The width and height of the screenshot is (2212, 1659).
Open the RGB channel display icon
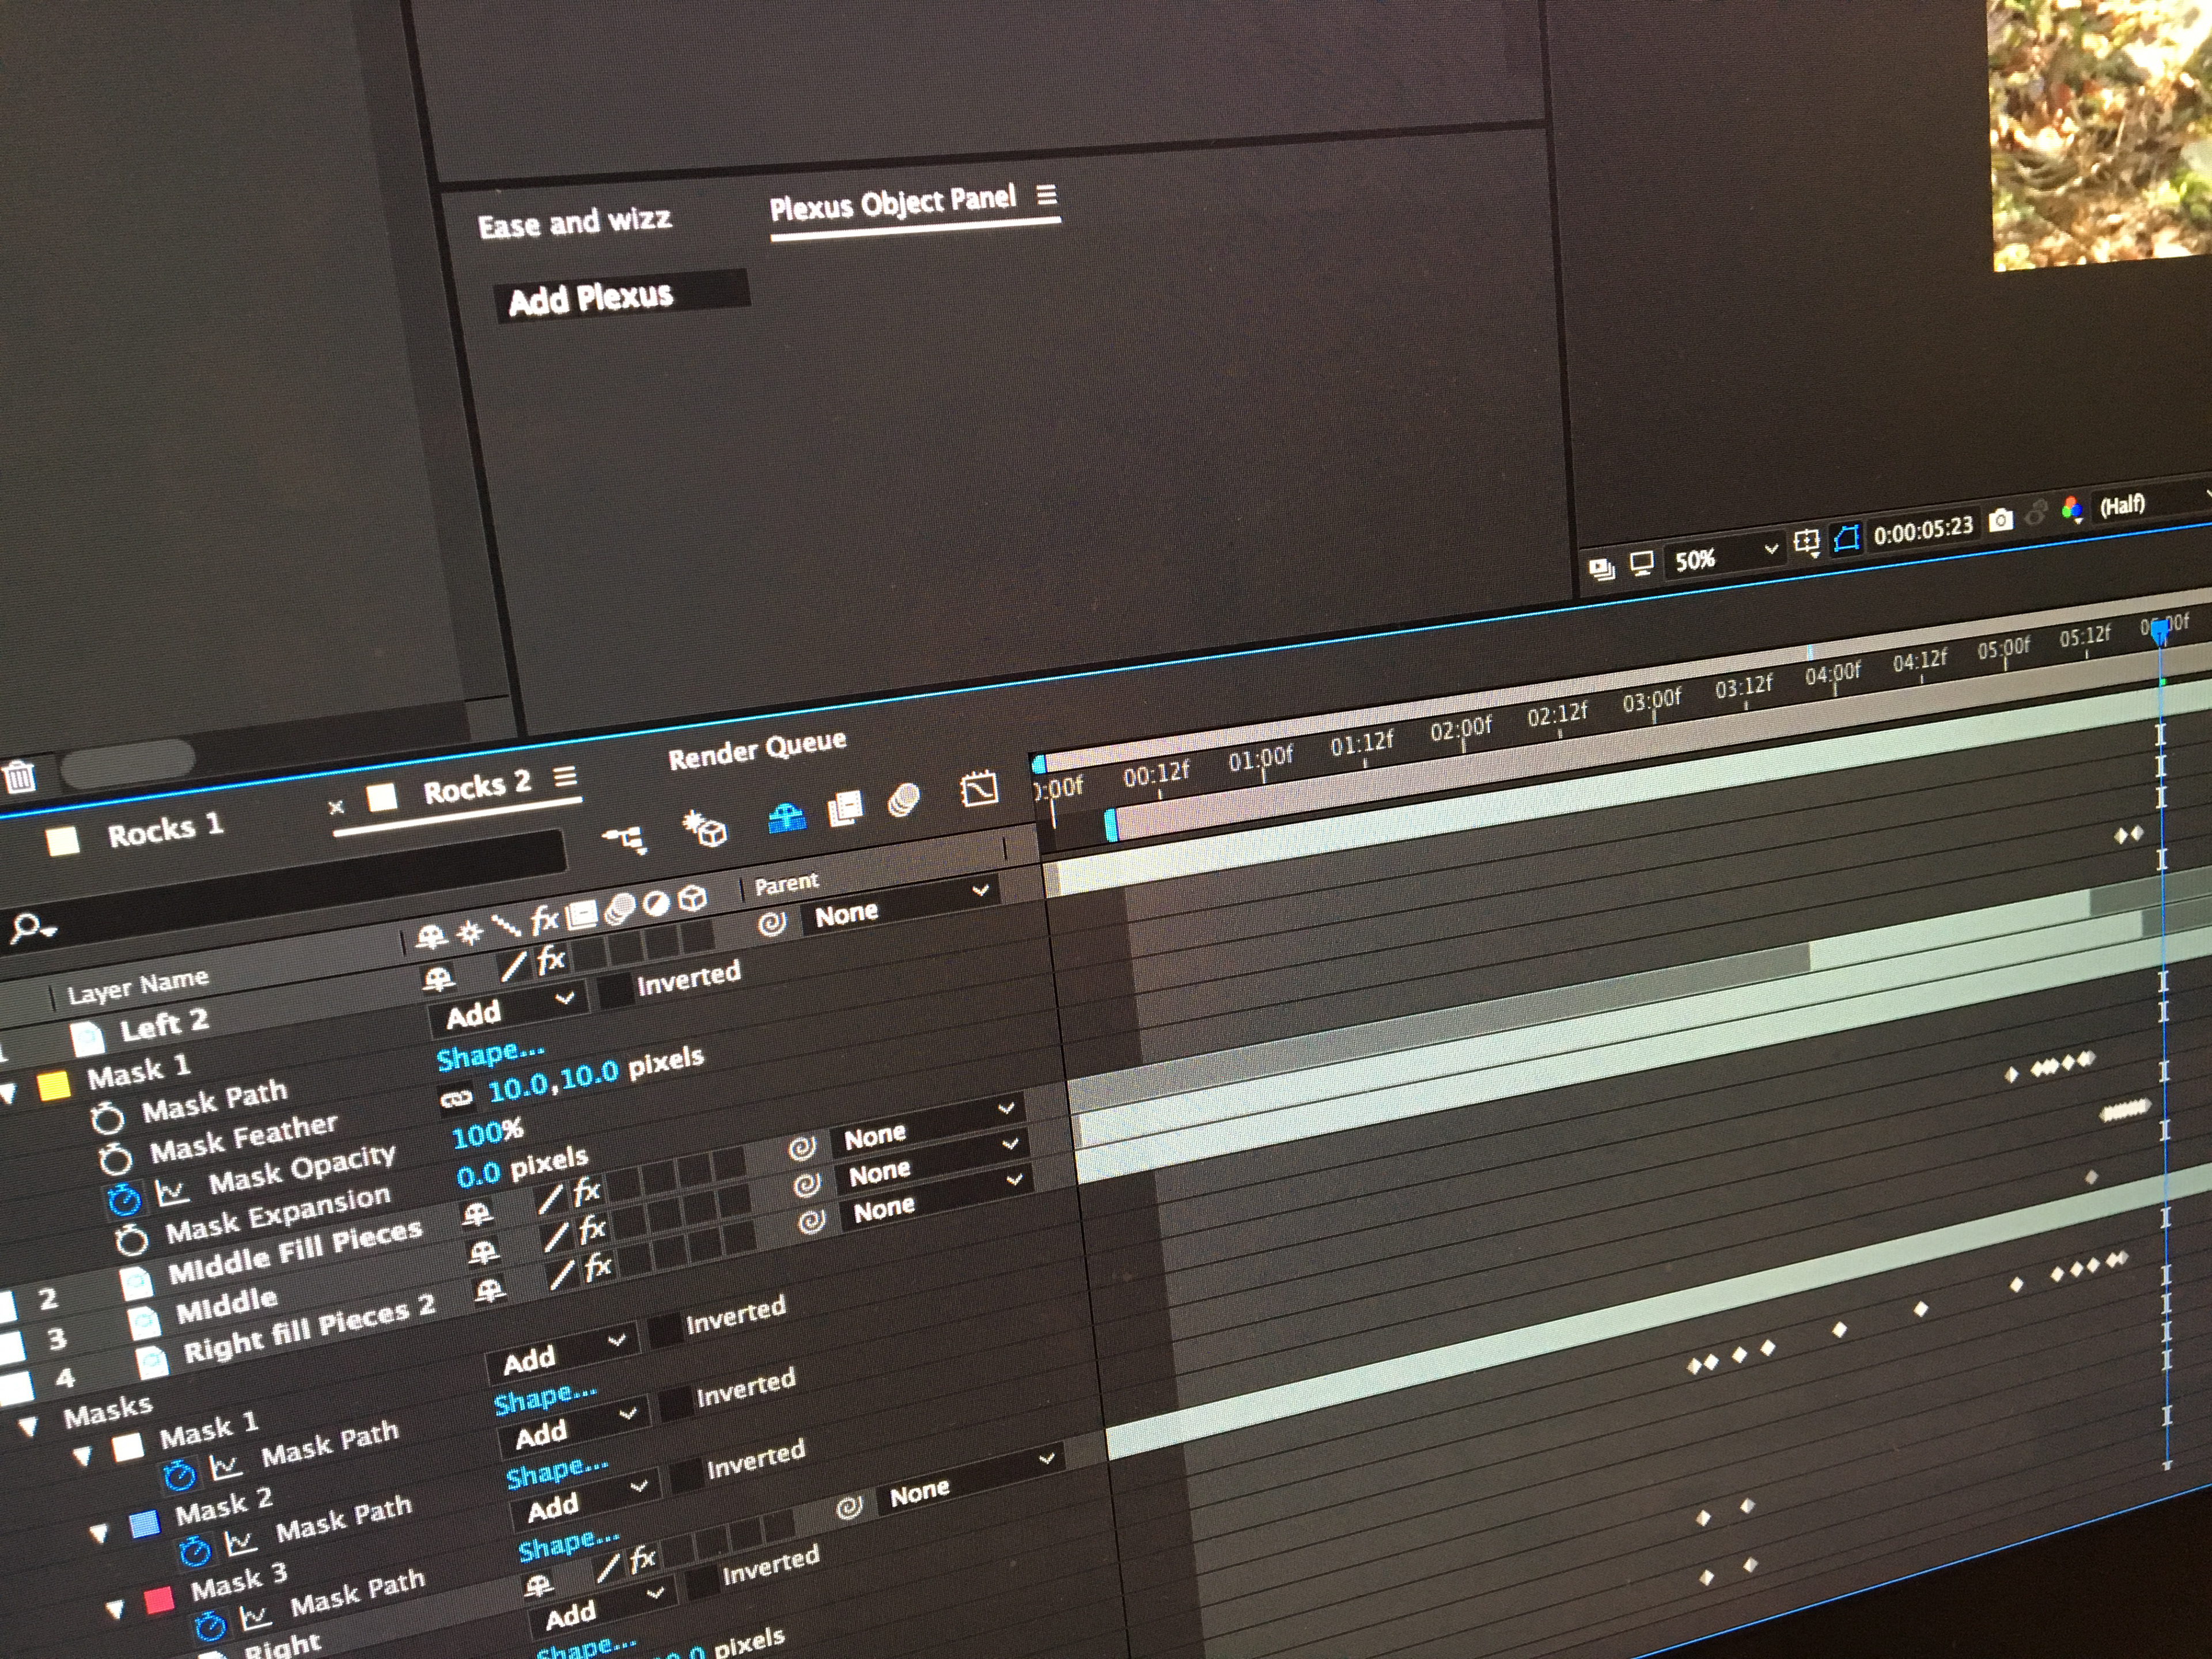tap(2071, 511)
